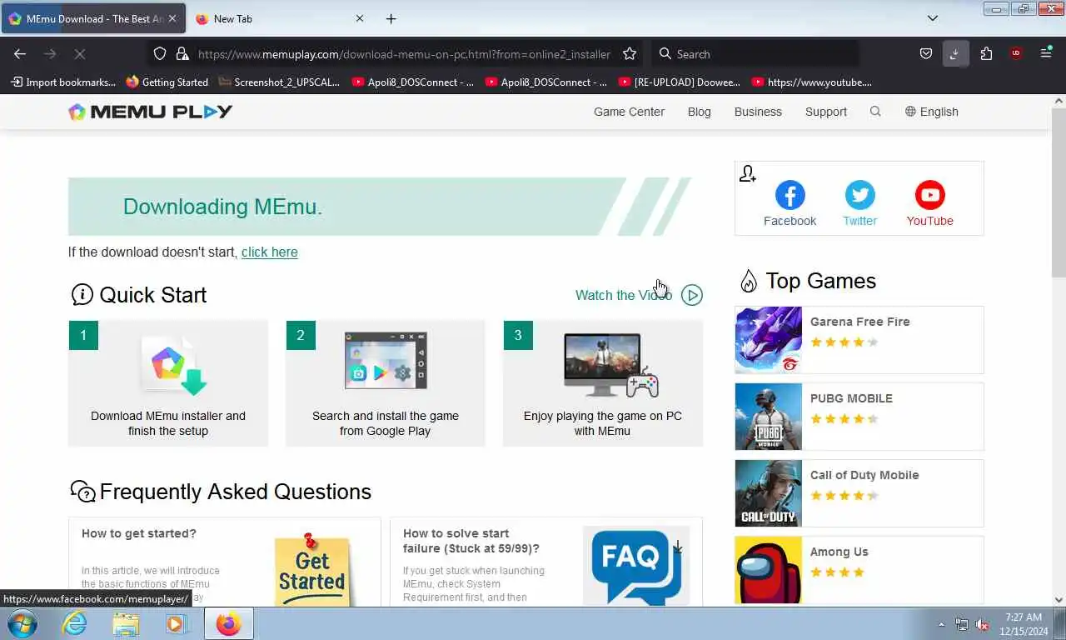Image resolution: width=1066 pixels, height=640 pixels.
Task: Click the Call of Duty thumbnail
Action: (769, 493)
